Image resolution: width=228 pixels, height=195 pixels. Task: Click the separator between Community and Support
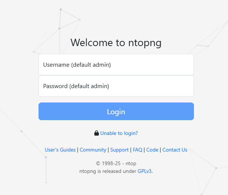pyautogui.click(x=108, y=150)
